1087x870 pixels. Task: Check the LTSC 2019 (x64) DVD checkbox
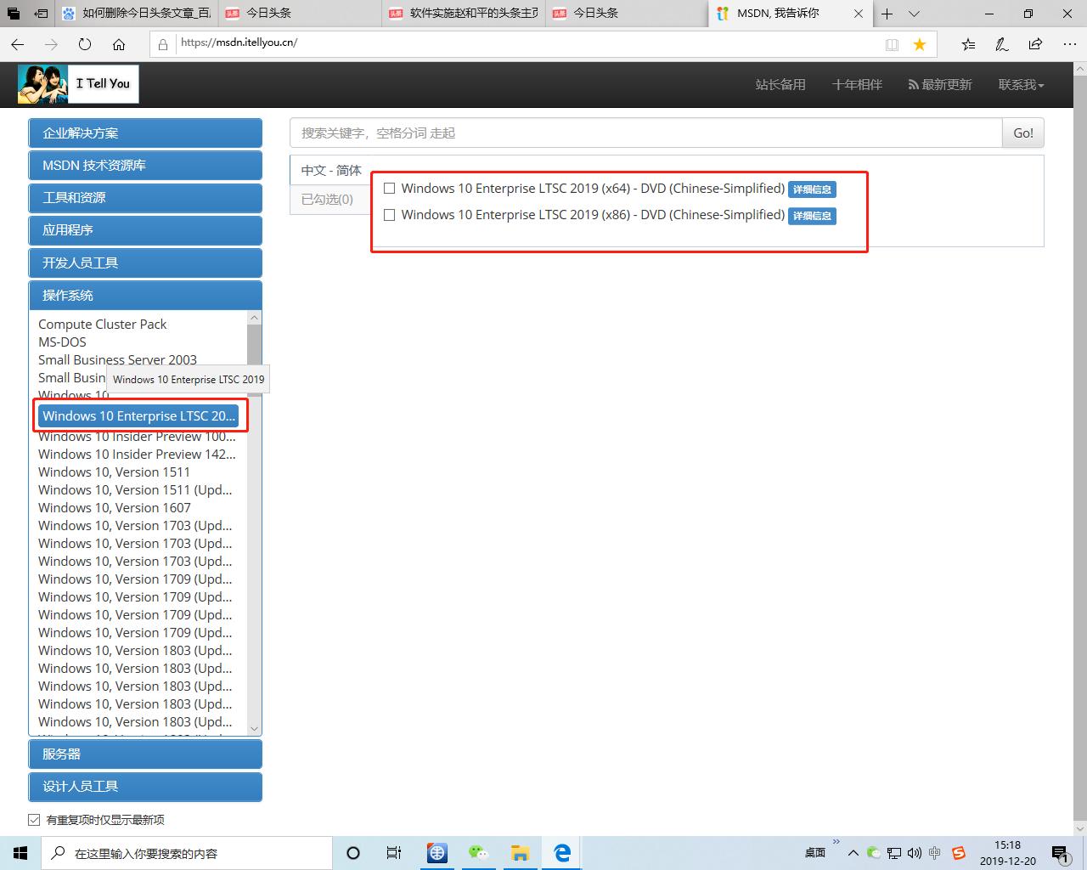click(390, 189)
